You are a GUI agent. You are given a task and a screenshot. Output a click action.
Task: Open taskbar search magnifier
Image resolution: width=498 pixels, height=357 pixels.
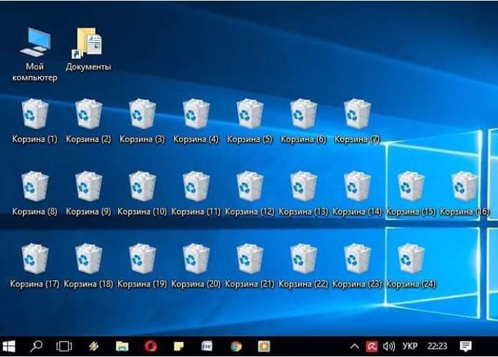36,346
